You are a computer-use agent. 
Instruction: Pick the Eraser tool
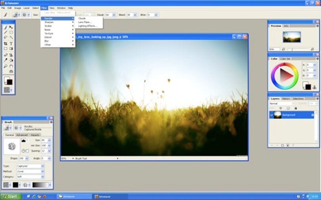[x=6, y=55]
